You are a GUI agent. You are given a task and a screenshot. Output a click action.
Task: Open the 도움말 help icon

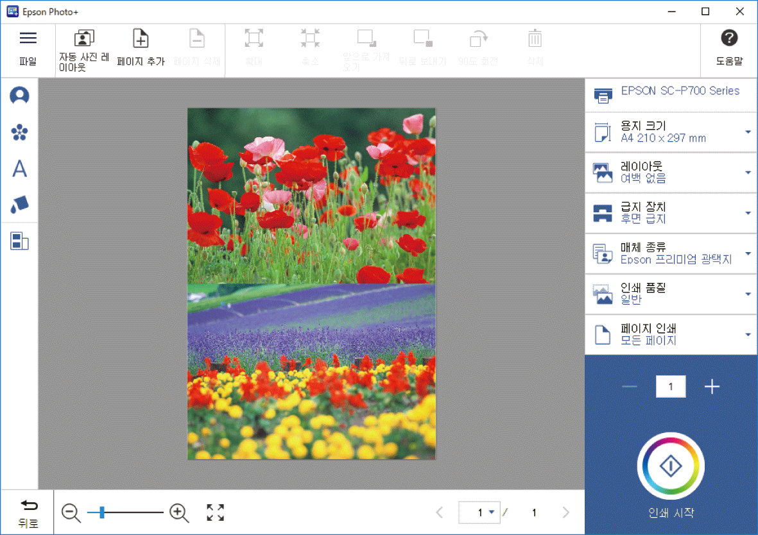(x=729, y=38)
